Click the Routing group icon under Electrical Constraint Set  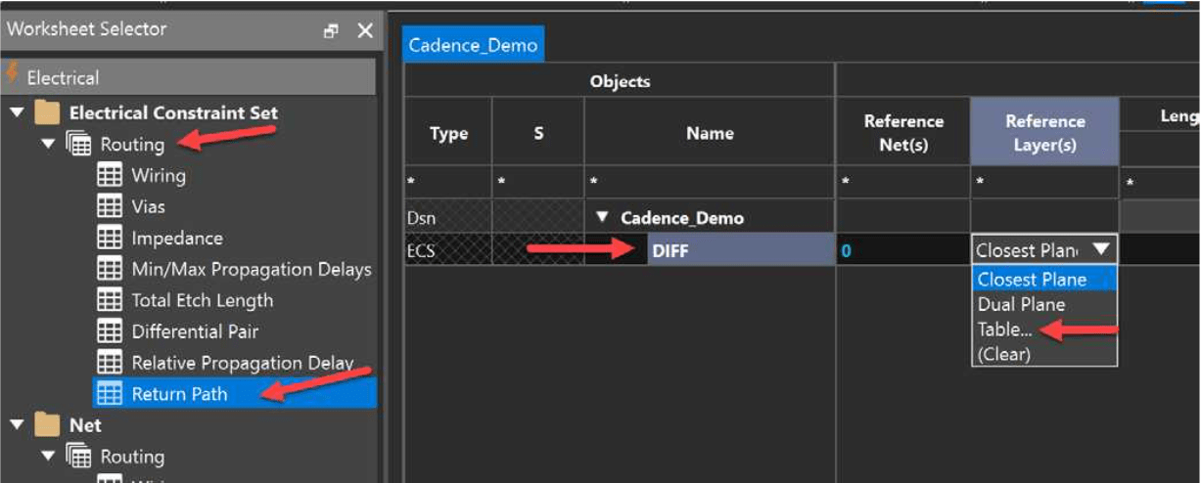coord(78,145)
